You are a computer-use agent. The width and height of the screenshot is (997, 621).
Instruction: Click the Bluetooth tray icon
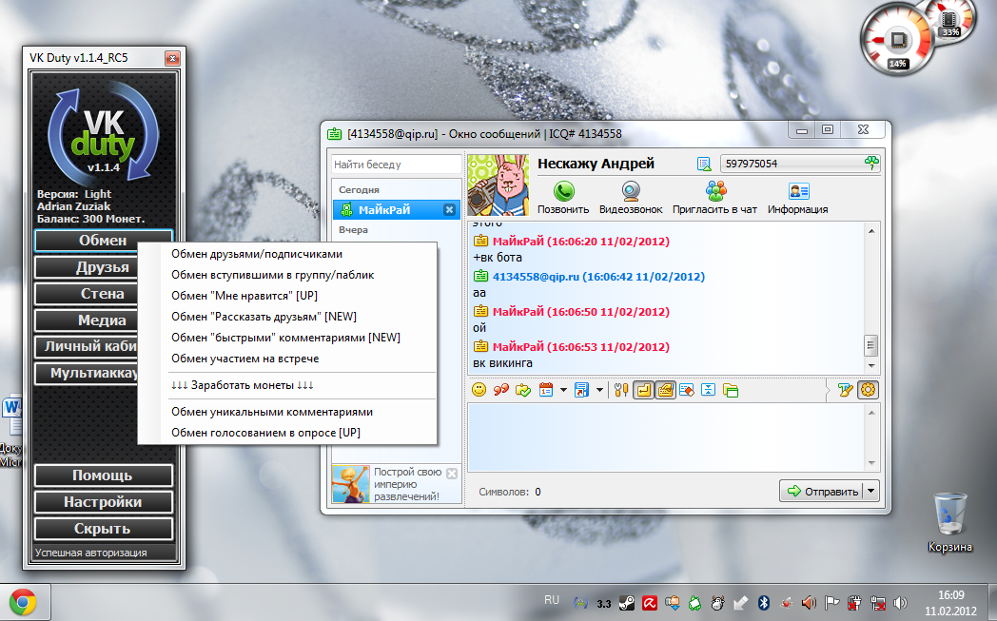tap(764, 603)
